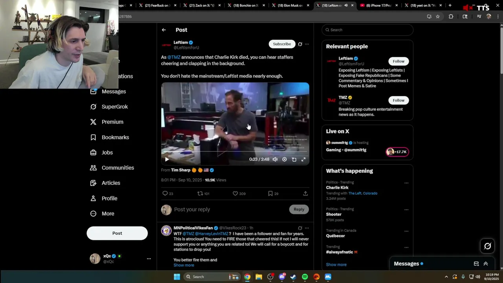This screenshot has height=283, width=503.
Task: Expand the More sidebar menu
Action: [x=102, y=213]
